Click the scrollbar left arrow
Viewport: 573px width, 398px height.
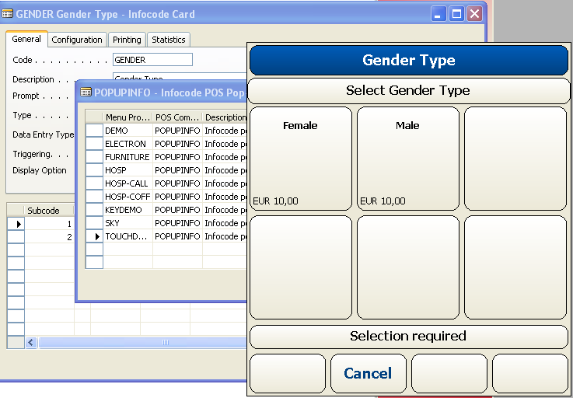coord(32,343)
